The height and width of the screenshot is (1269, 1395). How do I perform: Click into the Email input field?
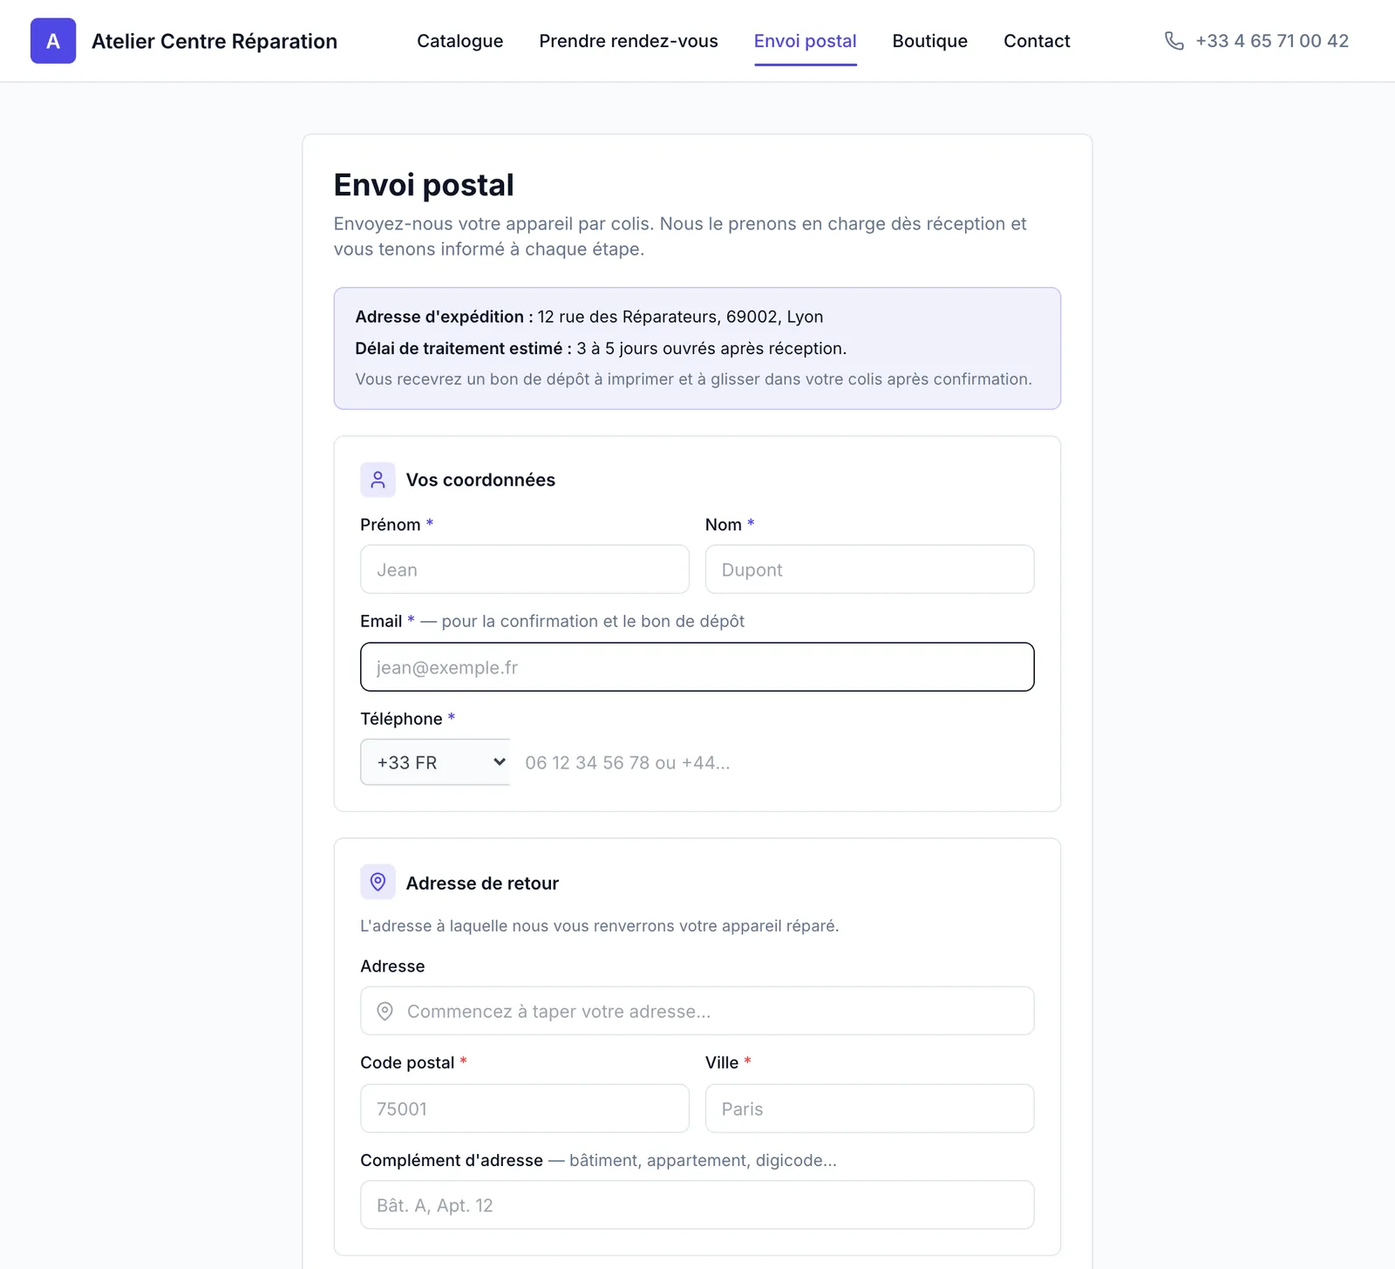[697, 667]
